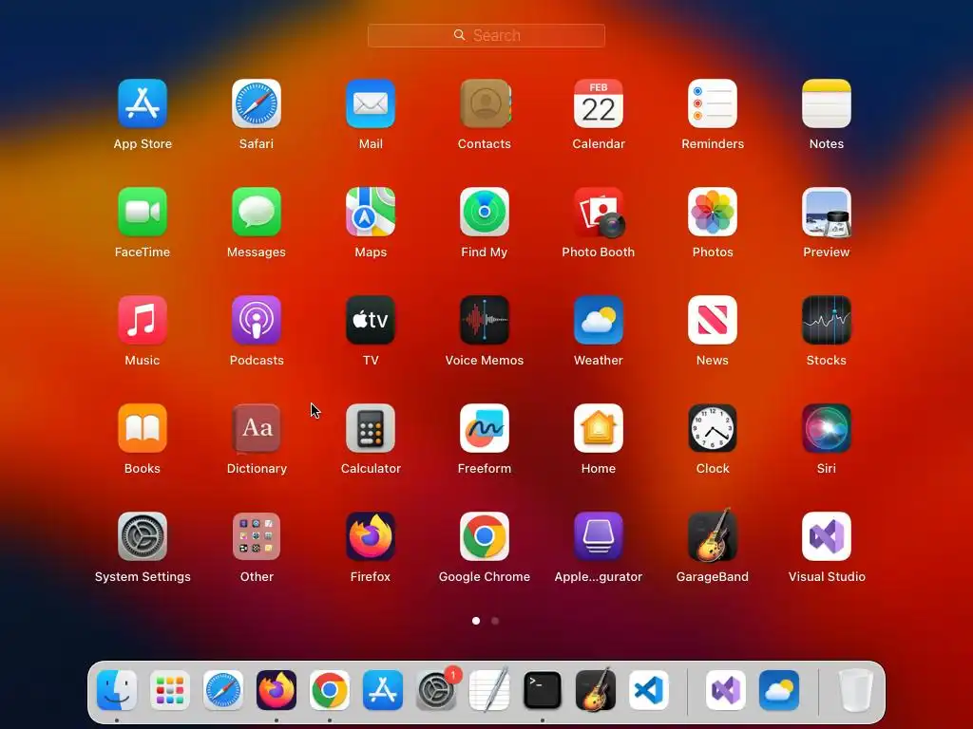Image resolution: width=973 pixels, height=729 pixels.
Task: Open the Podcasts app
Action: (257, 320)
